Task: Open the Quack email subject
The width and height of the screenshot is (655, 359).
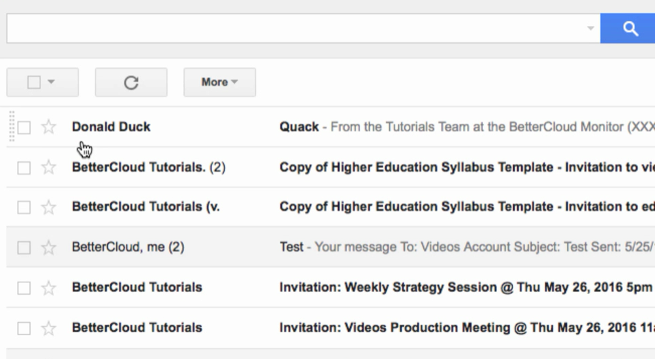Action: (299, 127)
